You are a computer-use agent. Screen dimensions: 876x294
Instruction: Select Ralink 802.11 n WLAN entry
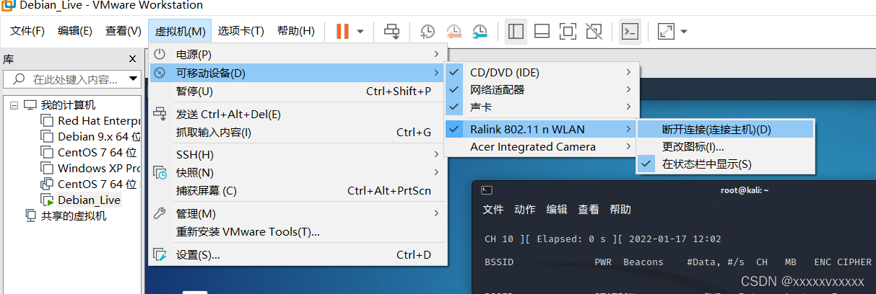coord(540,129)
